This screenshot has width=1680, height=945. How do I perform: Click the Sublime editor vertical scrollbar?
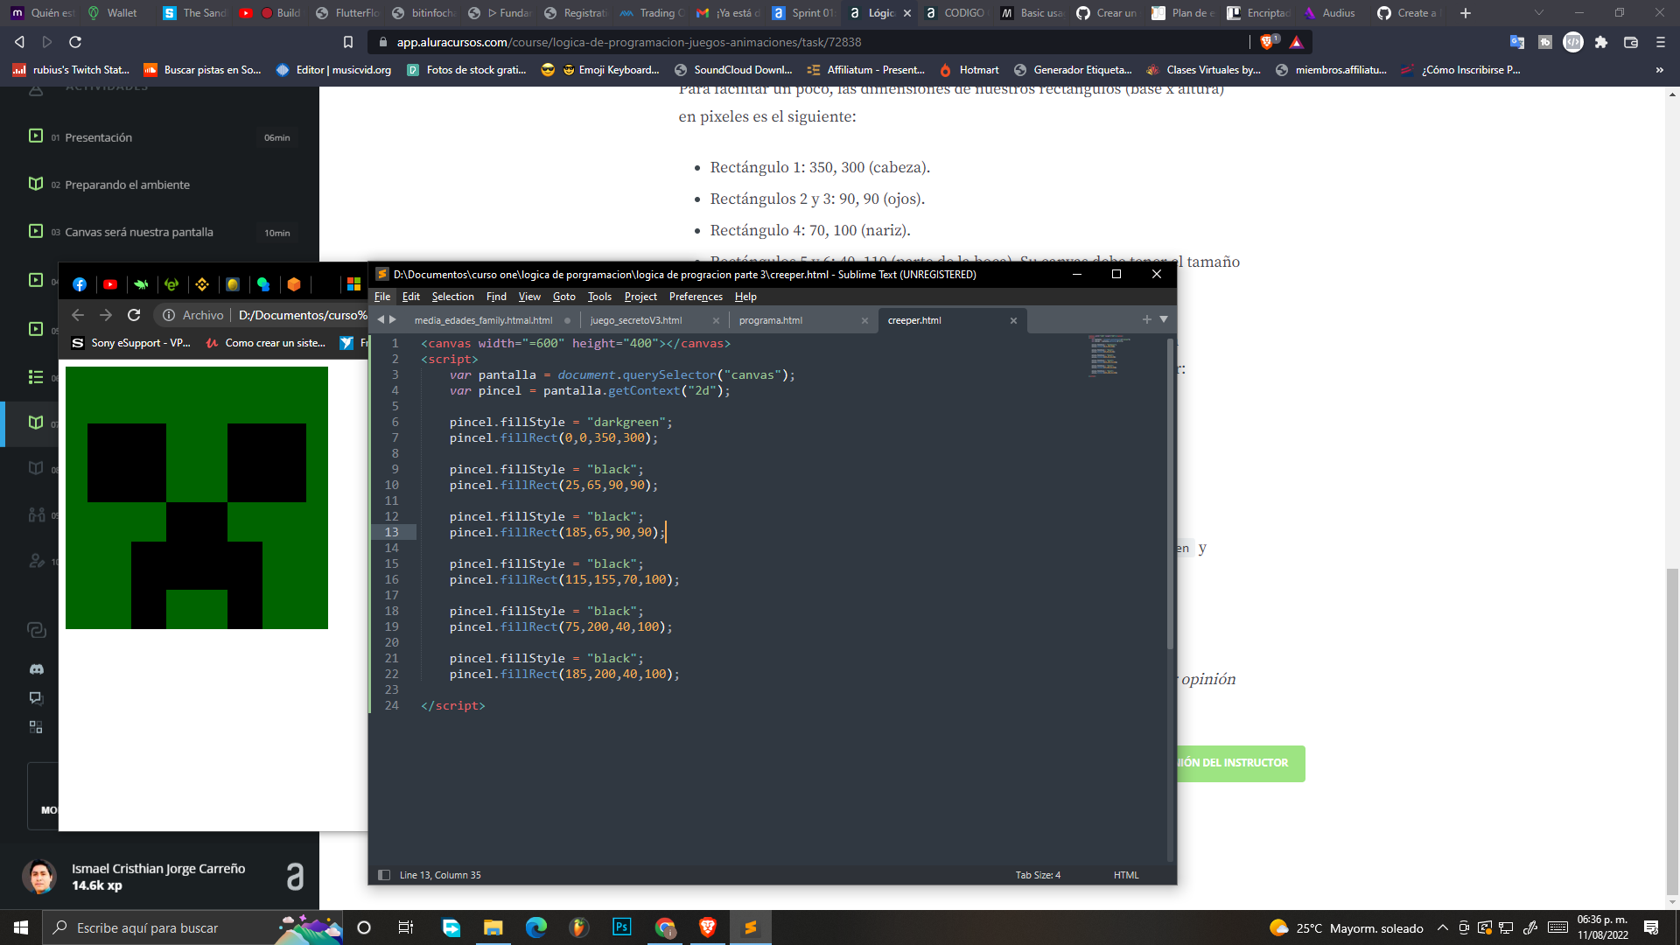point(1170,494)
